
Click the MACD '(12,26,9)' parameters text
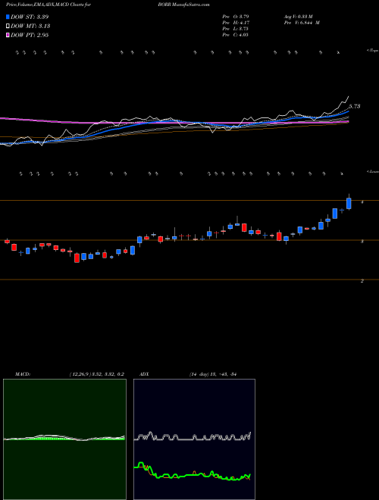80,374
